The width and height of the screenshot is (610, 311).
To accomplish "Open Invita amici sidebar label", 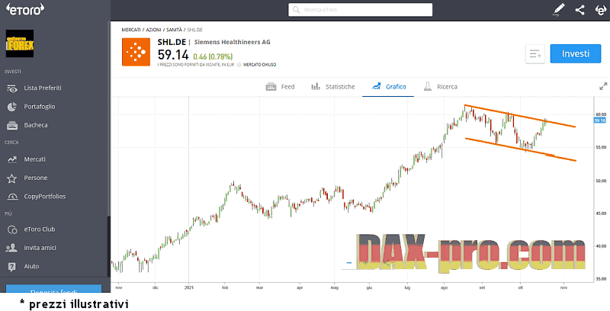I will 40,248.
